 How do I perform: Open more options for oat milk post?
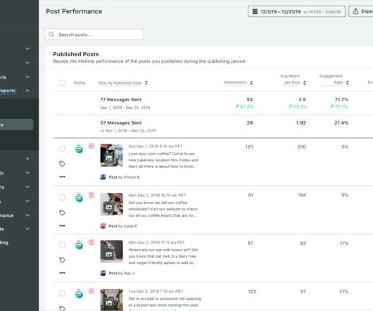[x=63, y=273]
